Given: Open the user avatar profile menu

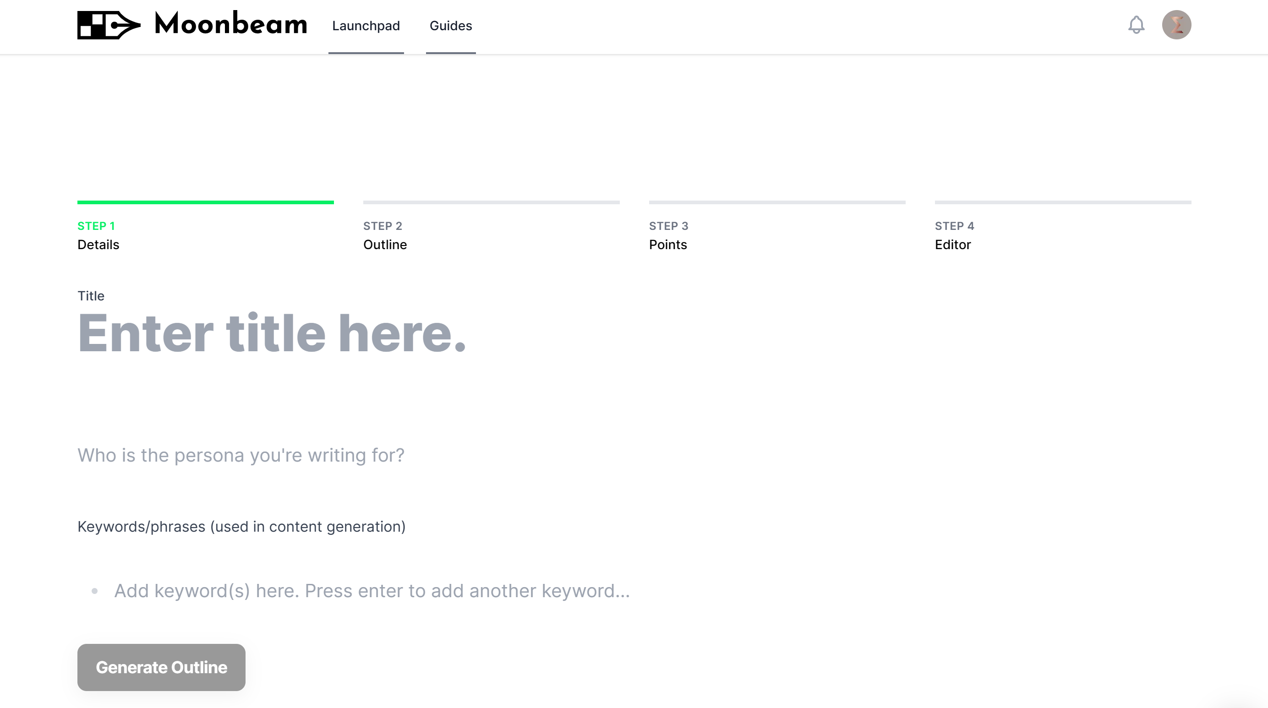Looking at the screenshot, I should [1176, 25].
